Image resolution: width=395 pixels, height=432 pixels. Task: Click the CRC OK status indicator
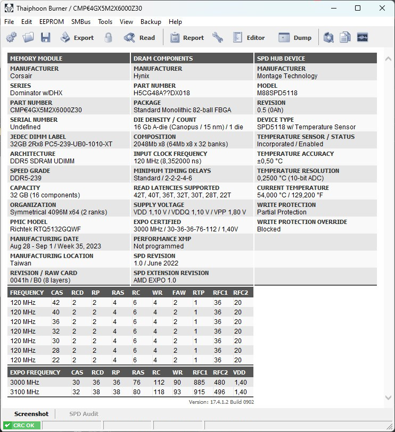pyautogui.click(x=21, y=426)
